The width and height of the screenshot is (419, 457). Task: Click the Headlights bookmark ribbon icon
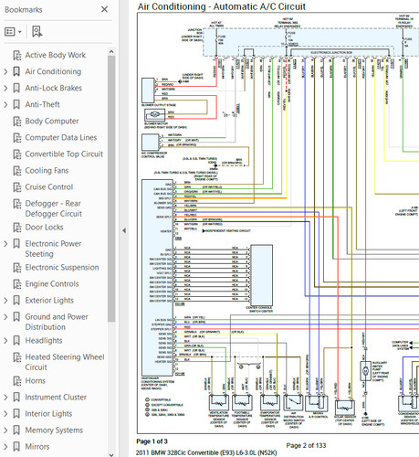click(x=16, y=340)
